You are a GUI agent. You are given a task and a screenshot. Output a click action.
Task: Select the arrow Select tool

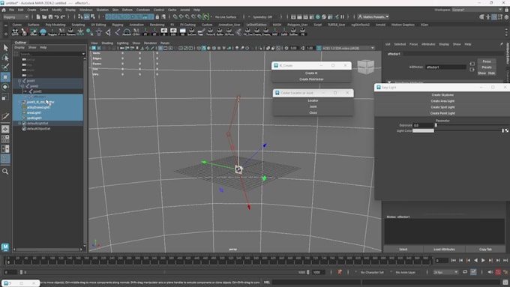pyautogui.click(x=5, y=48)
